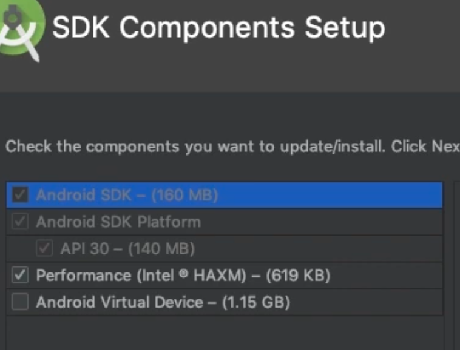This screenshot has height=350, width=460.
Task: Click the (140 MB) size text
Action: 161,248
